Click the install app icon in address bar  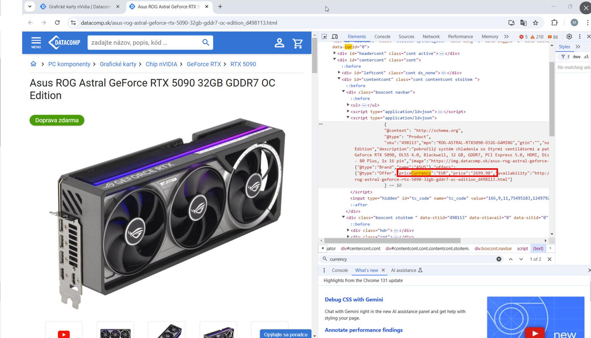point(511,23)
